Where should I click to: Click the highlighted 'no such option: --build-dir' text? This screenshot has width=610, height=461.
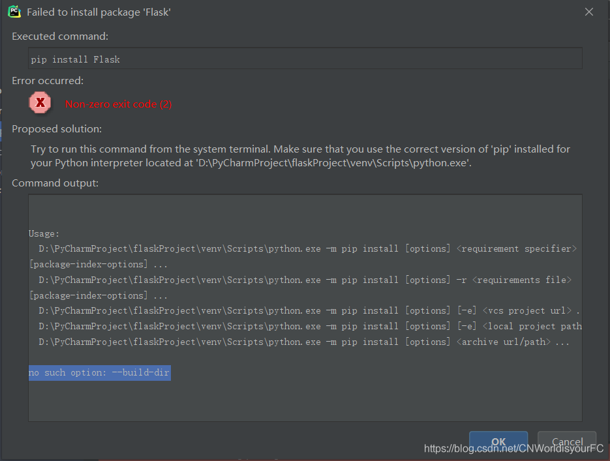[x=99, y=372]
